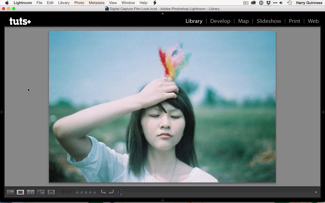Expand the bottom filmstrip panel
The image size is (325, 203).
click(x=162, y=200)
